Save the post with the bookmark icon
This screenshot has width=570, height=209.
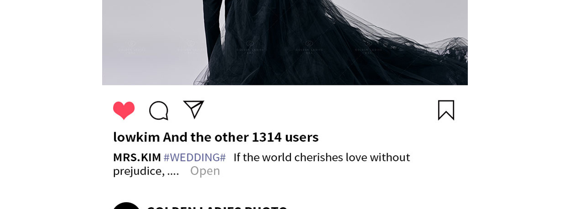446,110
